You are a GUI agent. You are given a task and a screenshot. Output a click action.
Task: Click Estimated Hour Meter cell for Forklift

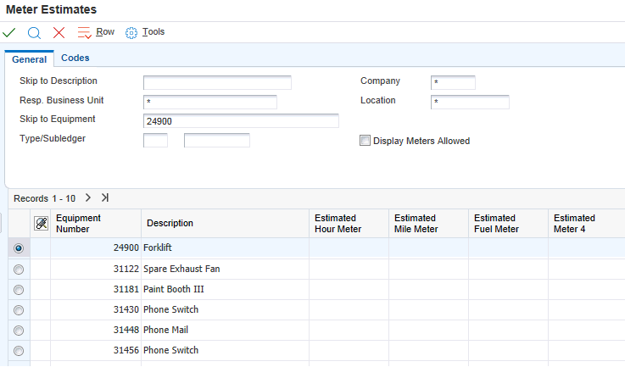349,248
